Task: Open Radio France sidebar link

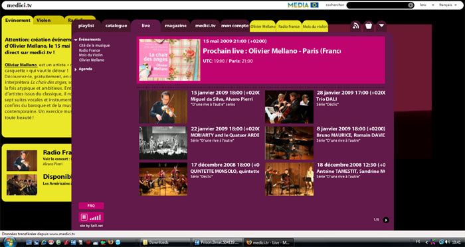Action: [x=90, y=50]
